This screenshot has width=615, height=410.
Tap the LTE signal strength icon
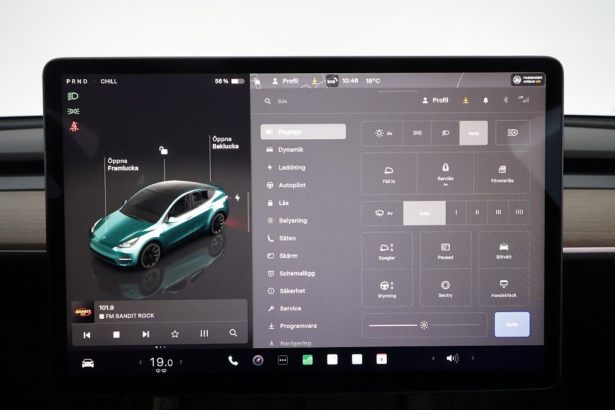pos(524,99)
